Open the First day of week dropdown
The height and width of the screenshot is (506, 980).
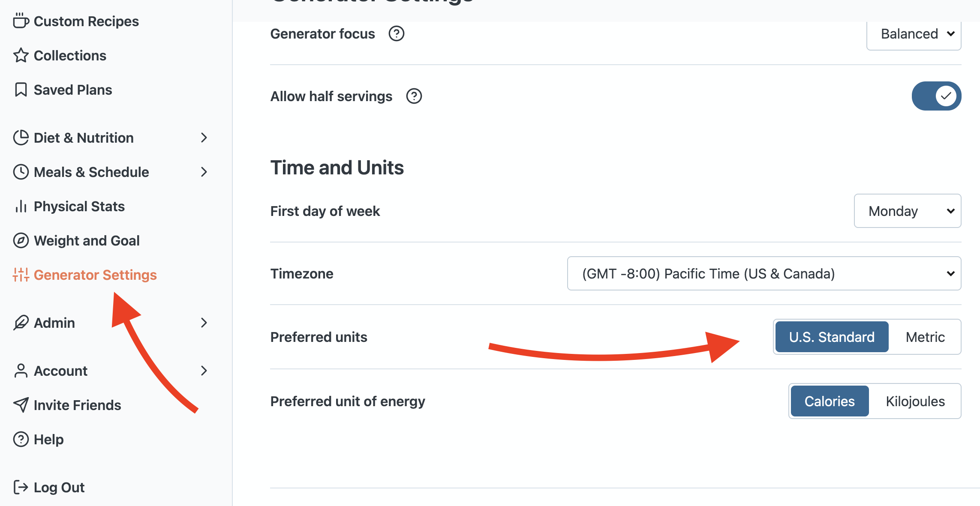click(x=907, y=211)
